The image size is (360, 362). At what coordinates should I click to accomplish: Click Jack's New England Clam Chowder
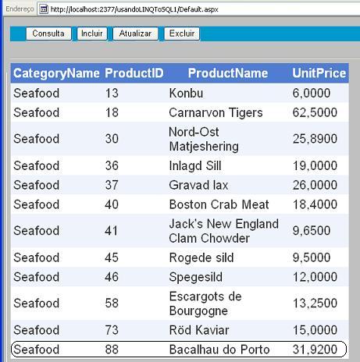(x=224, y=231)
